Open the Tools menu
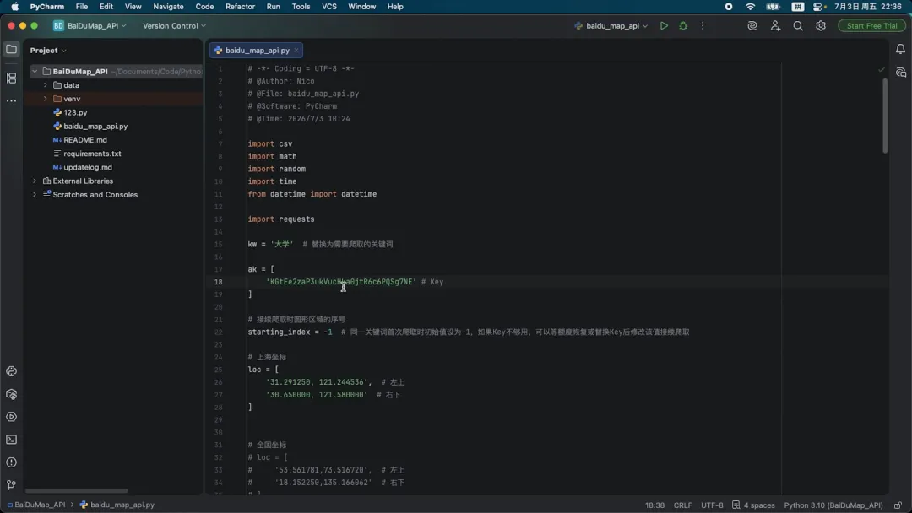This screenshot has width=912, height=513. (301, 7)
